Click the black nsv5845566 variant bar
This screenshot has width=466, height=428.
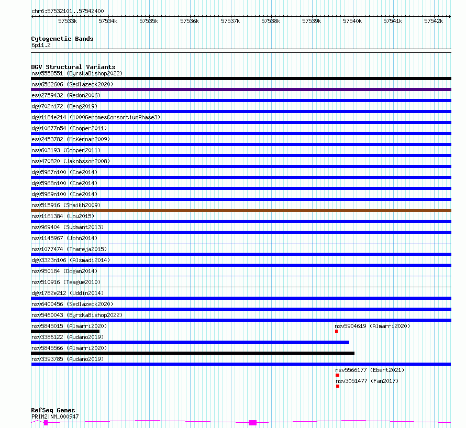tap(193, 353)
